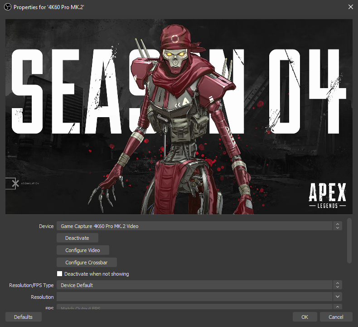Click the Resolution field chevron arrow
The image size is (358, 327).
click(337, 297)
